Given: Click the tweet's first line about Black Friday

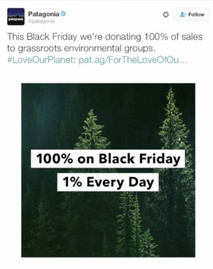Looking at the screenshot, I should tap(105, 37).
